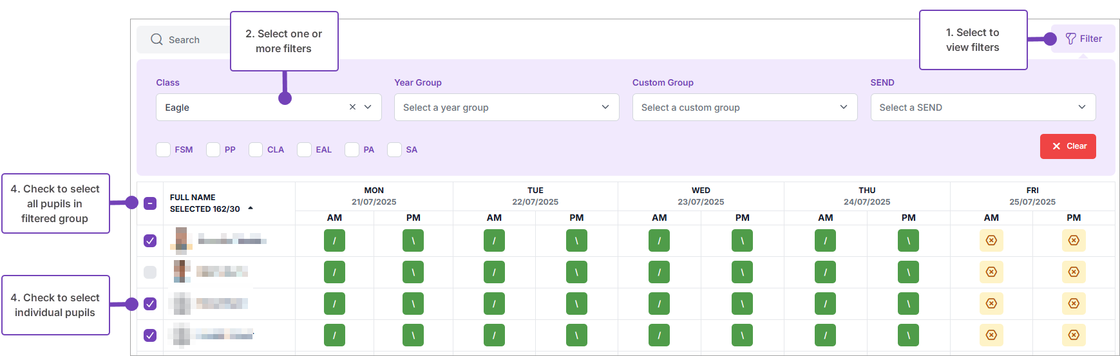Click the red Clear button
This screenshot has height=356, width=1120.
[x=1068, y=146]
